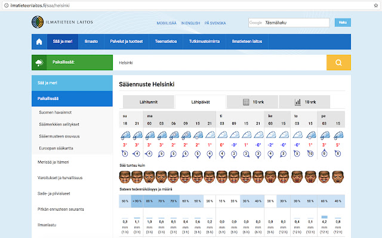
Task: Click the Sää ja meri sidebar header
Action: click(72, 83)
